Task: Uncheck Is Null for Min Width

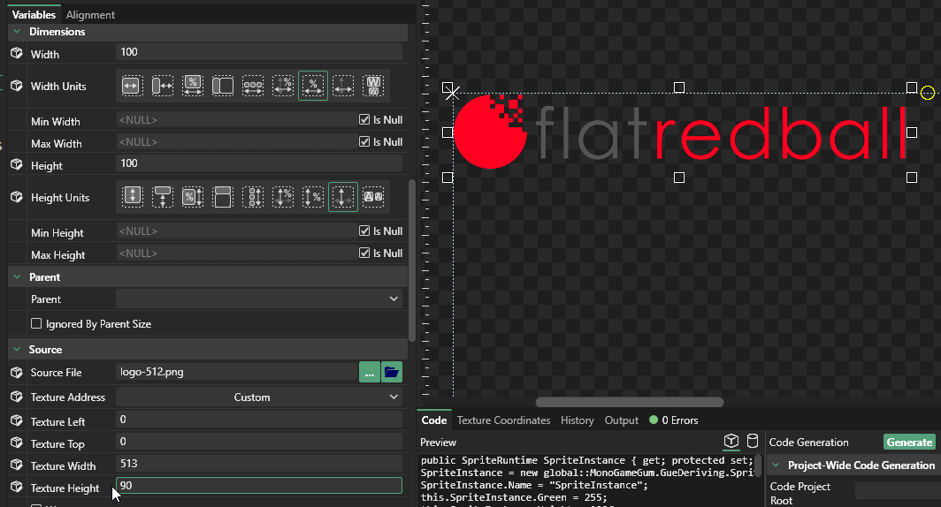Action: pos(364,120)
